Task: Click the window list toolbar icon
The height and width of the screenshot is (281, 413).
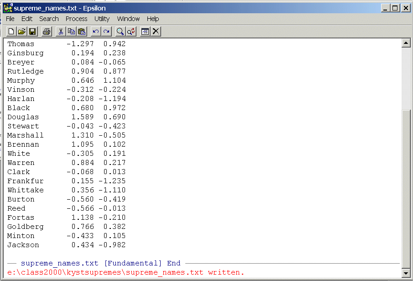Action: tap(145, 32)
